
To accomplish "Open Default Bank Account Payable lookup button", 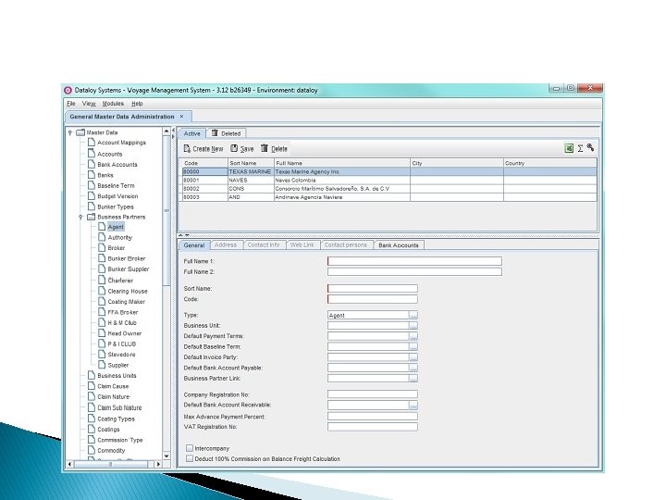I will click(413, 368).
